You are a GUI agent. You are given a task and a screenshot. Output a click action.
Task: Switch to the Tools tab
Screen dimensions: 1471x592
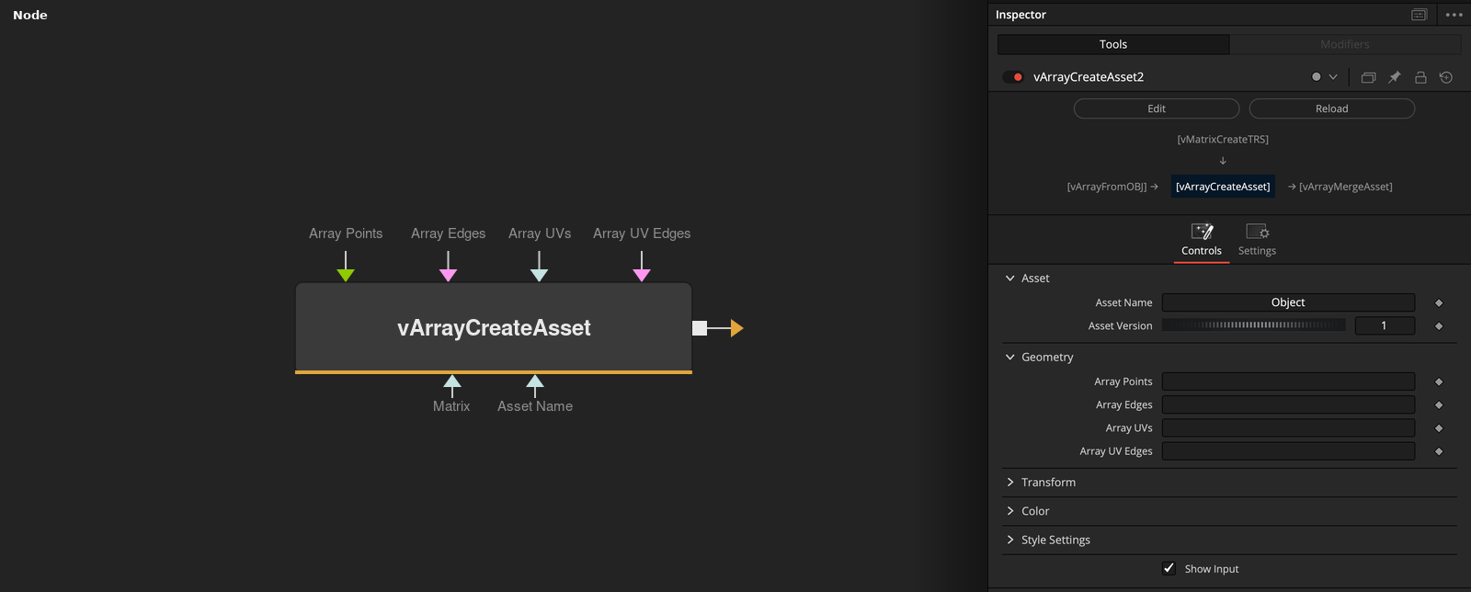pos(1113,44)
